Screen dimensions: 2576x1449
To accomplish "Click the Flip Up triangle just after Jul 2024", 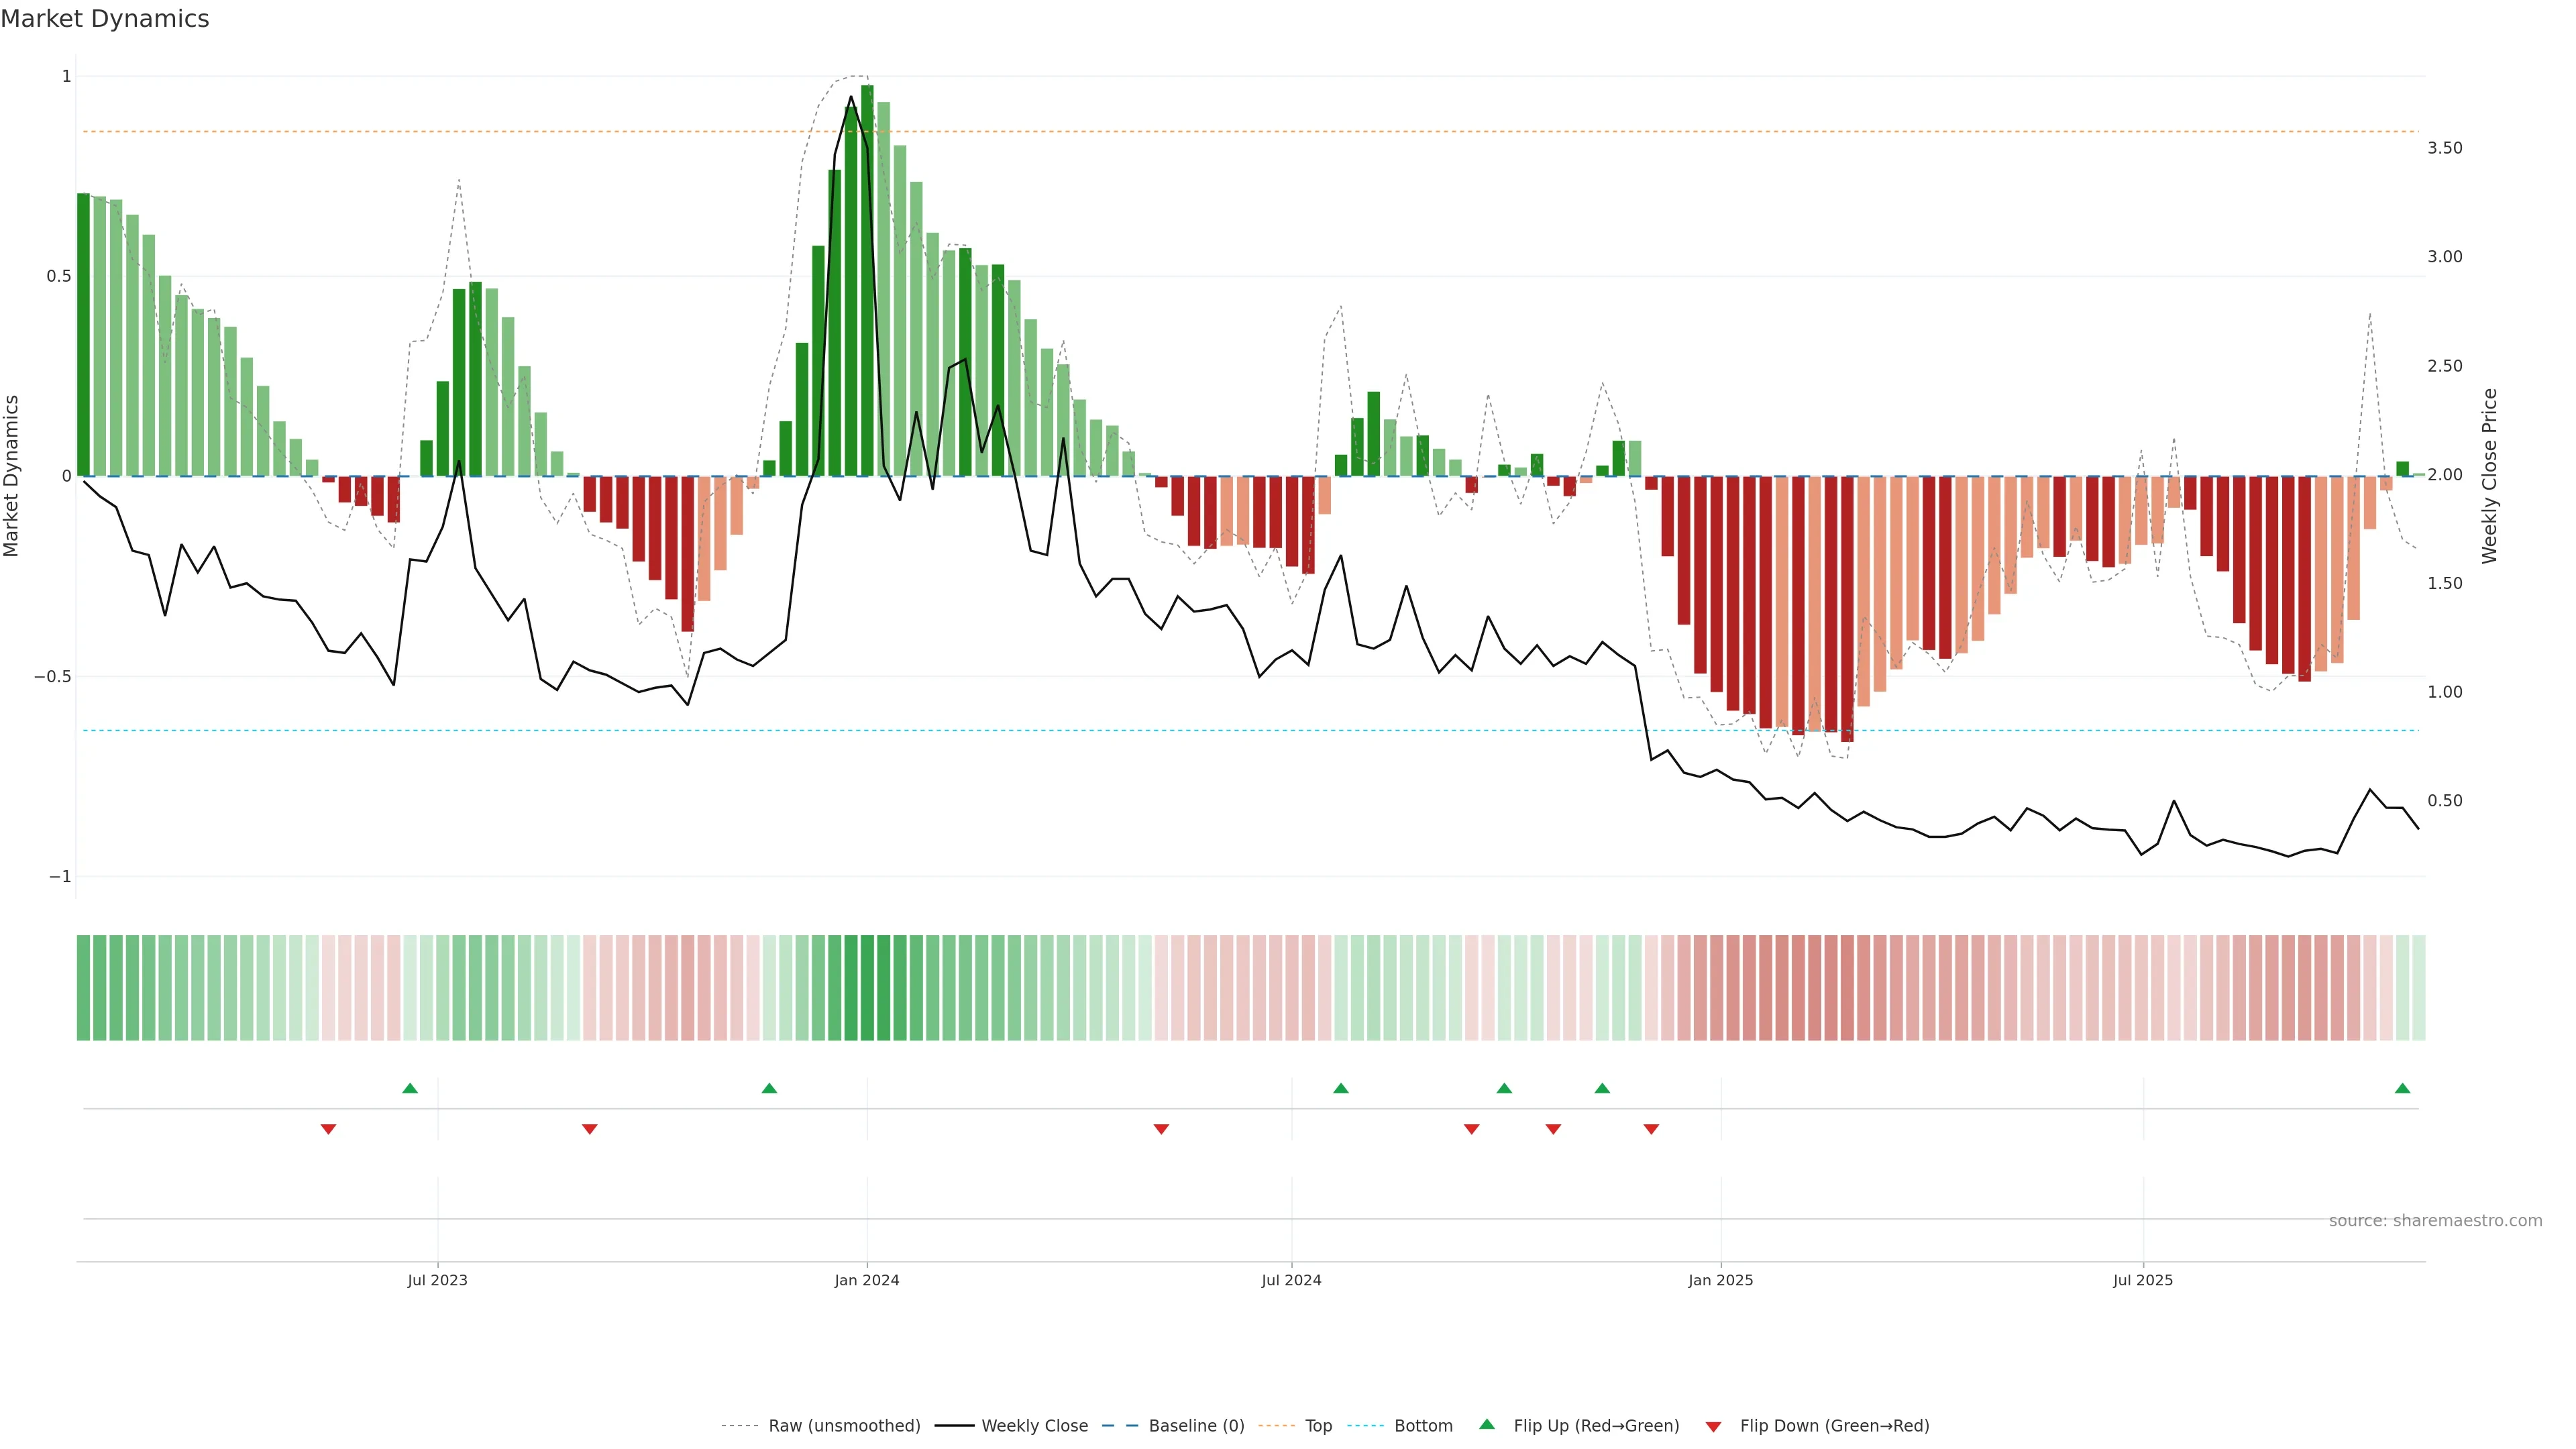I will pos(1341,1088).
